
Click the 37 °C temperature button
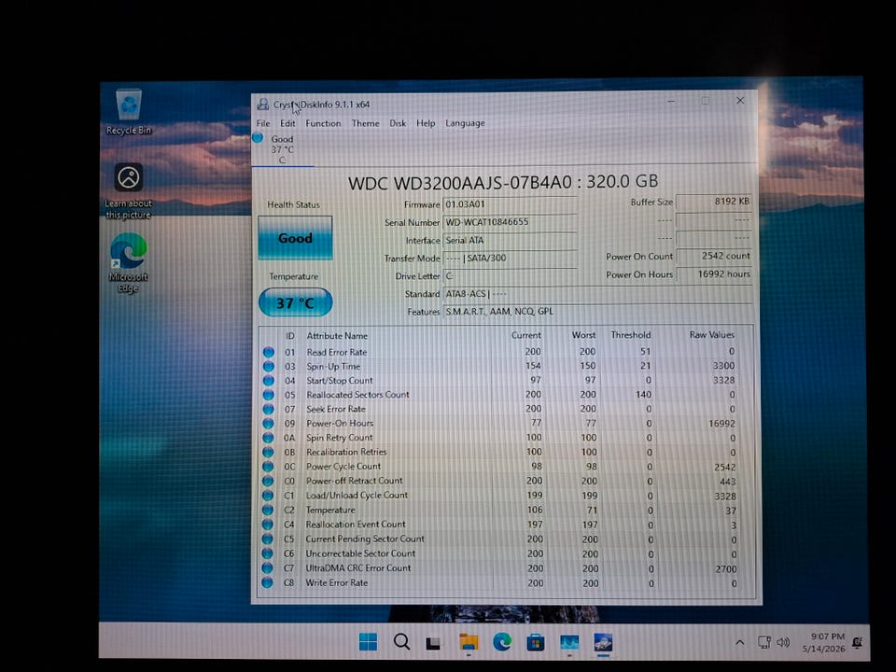(296, 302)
